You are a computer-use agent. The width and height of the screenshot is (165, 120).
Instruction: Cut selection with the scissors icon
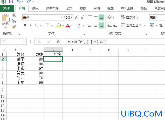tap(14, 15)
